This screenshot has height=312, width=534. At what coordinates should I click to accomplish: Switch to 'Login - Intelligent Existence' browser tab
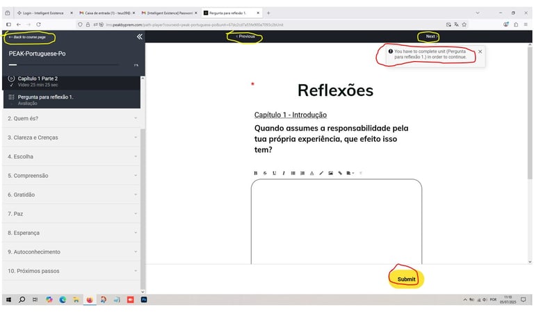tap(44, 13)
